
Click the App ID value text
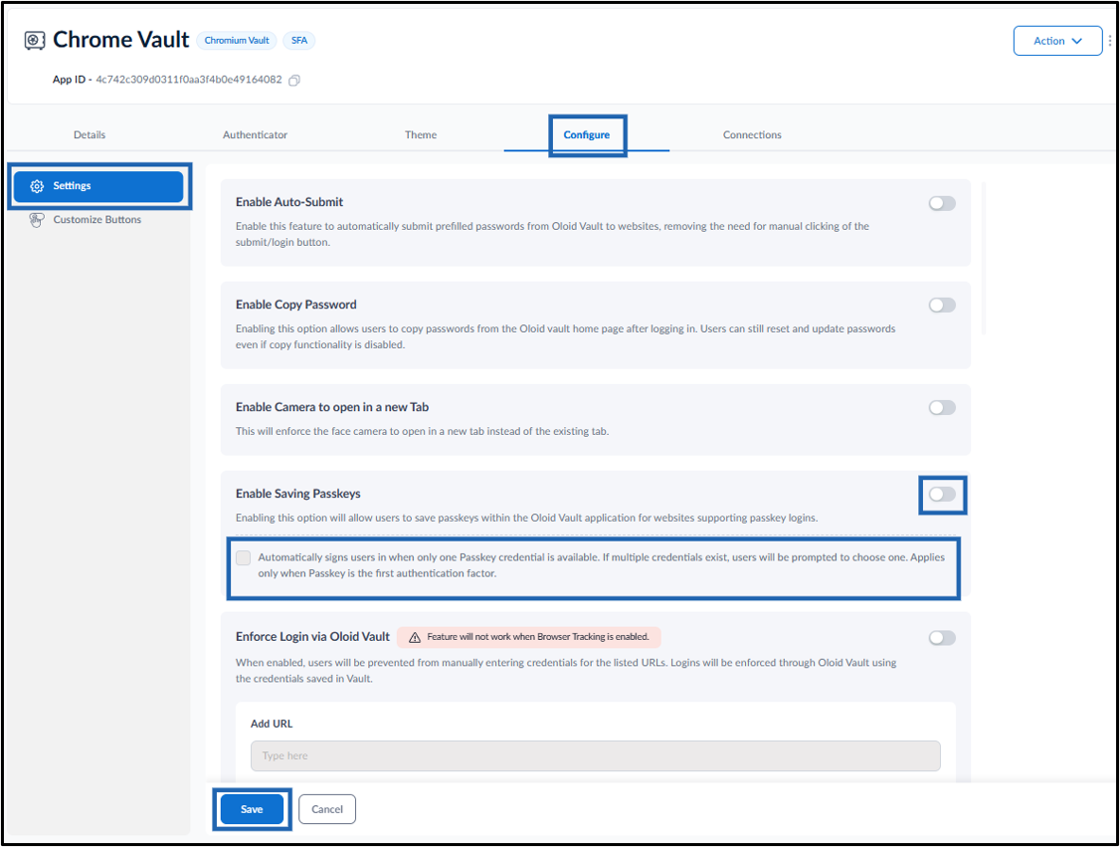coord(189,80)
